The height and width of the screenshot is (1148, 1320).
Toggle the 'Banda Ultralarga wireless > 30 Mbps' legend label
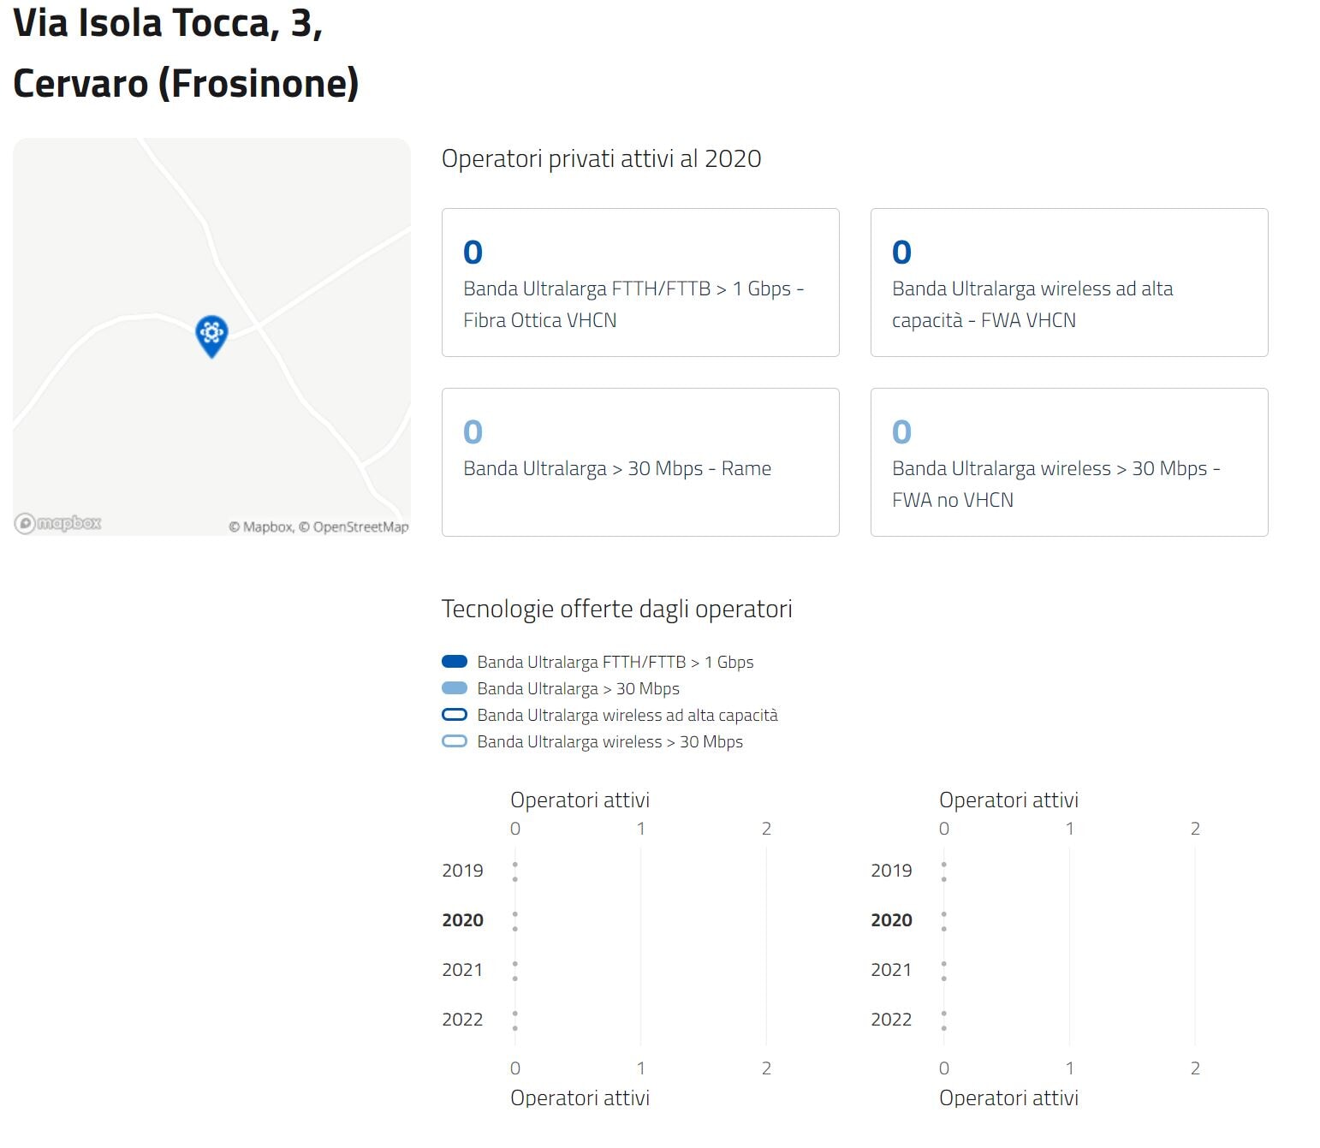pos(609,741)
